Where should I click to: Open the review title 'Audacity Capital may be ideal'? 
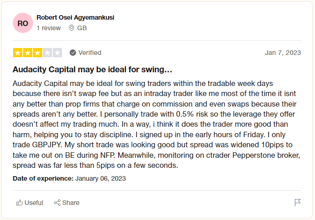coord(92,70)
